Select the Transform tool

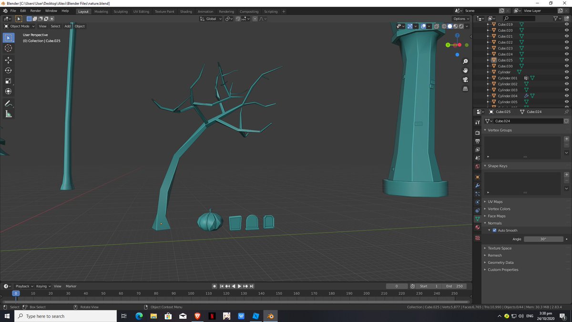(8, 92)
